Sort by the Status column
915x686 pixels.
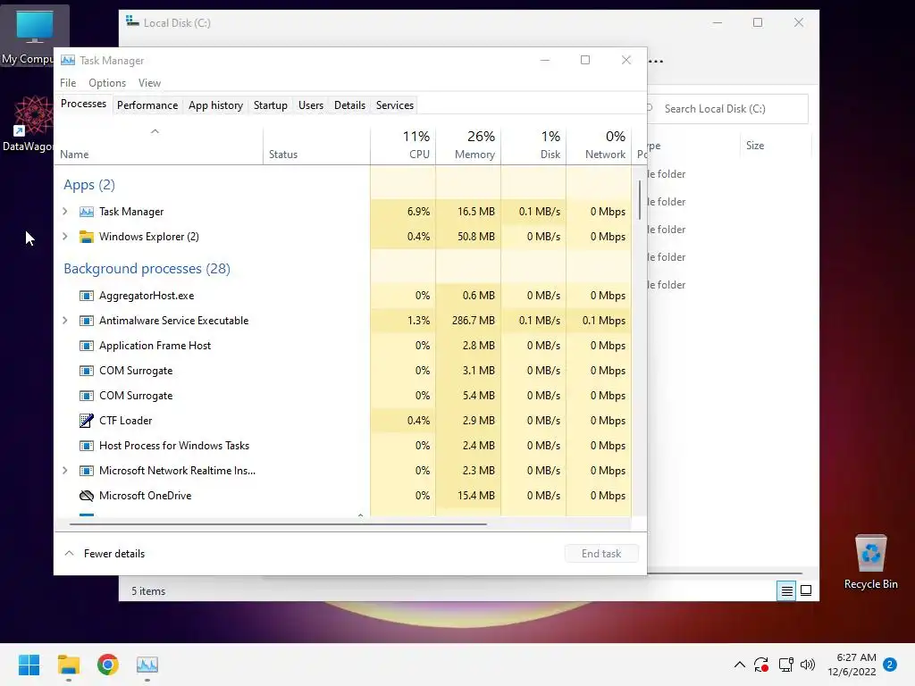pos(316,146)
